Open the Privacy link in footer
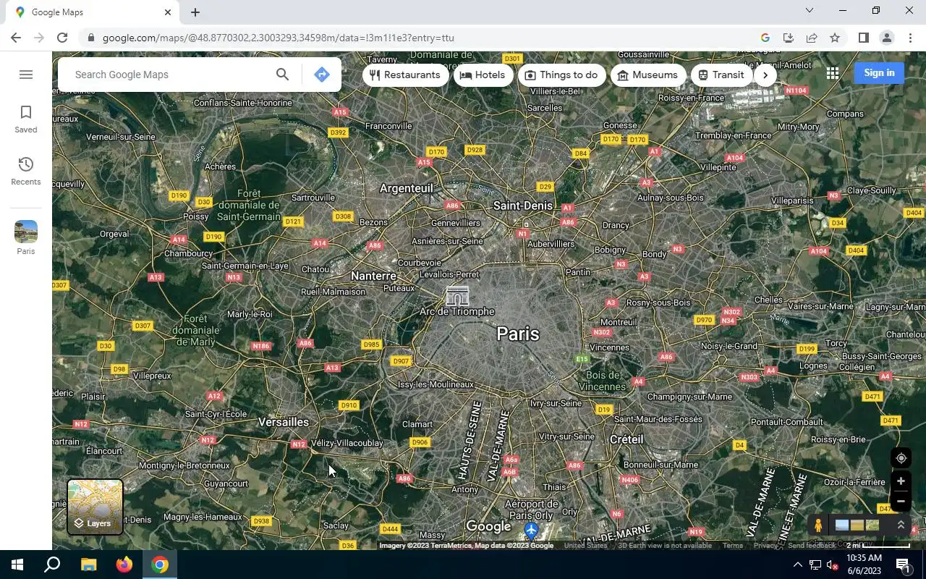The width and height of the screenshot is (926, 579). click(765, 546)
